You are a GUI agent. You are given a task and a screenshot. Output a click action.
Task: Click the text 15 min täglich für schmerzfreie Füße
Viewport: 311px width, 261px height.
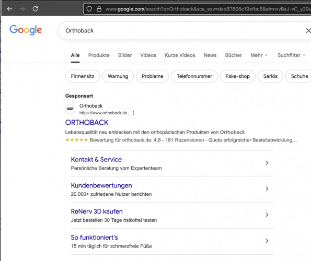click(111, 246)
